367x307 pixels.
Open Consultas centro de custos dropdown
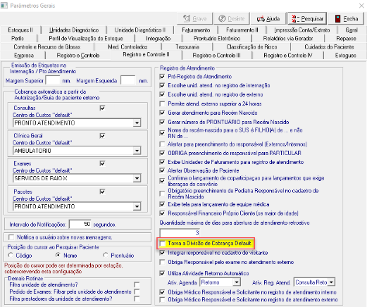coord(137,123)
